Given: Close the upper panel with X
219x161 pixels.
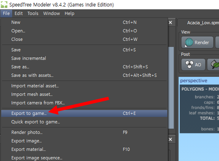Looking at the screenshot, I should click(x=171, y=23).
